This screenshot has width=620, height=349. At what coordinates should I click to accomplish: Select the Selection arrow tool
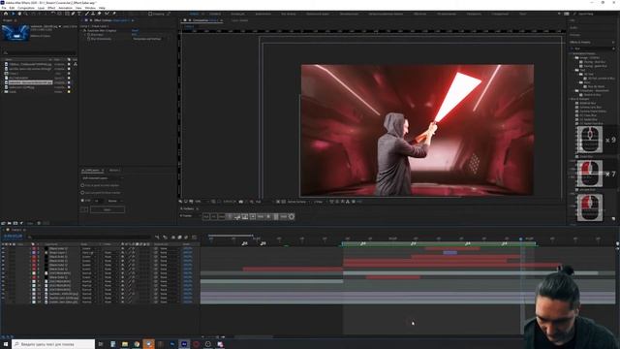[x=13, y=14]
